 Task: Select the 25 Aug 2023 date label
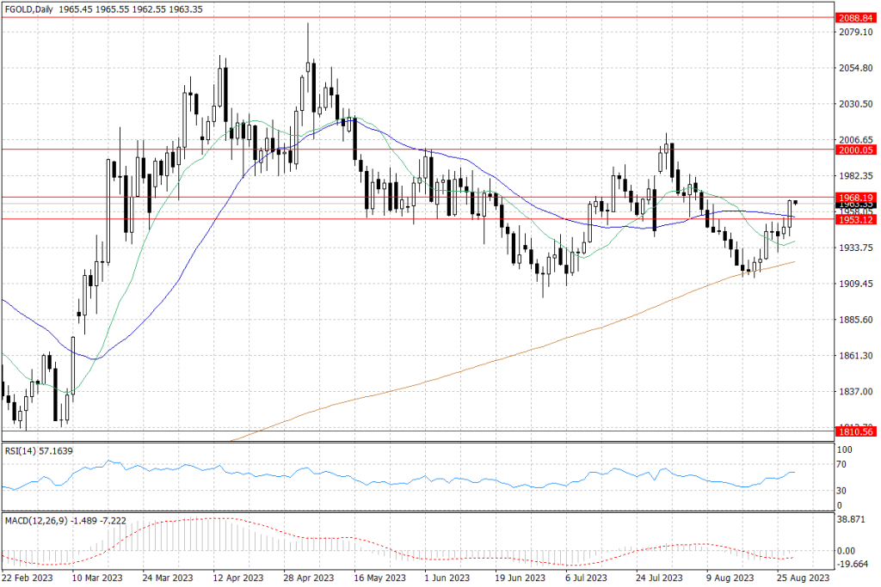point(800,578)
